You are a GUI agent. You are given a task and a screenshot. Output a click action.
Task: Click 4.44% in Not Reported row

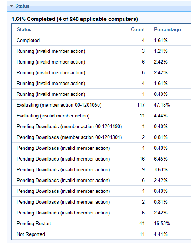point(161,234)
